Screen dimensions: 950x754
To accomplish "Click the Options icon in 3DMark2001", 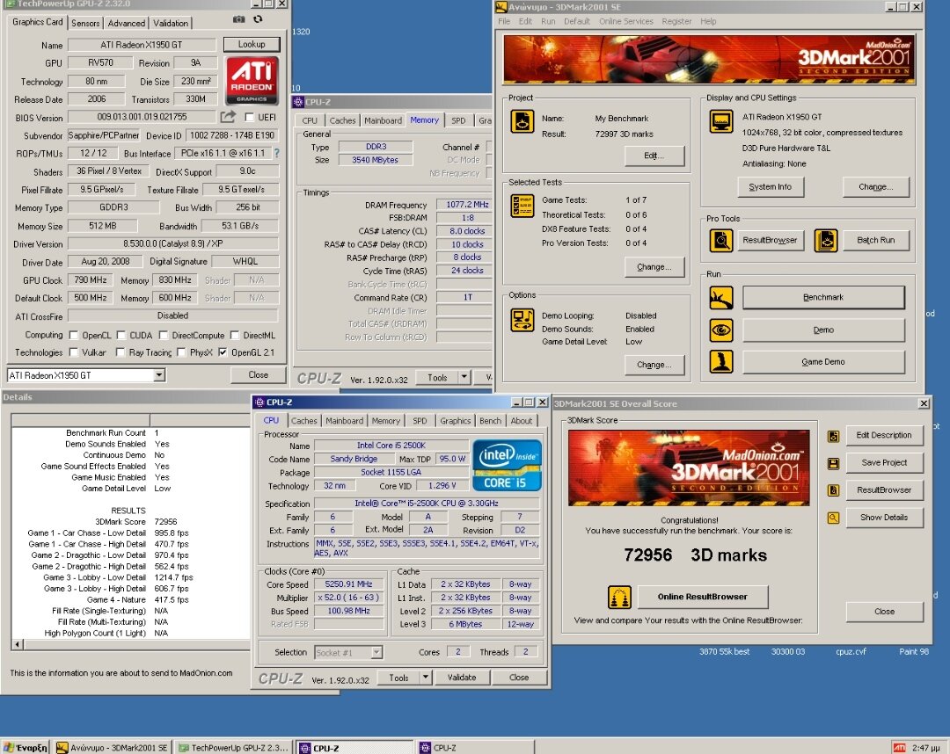I will pos(522,320).
